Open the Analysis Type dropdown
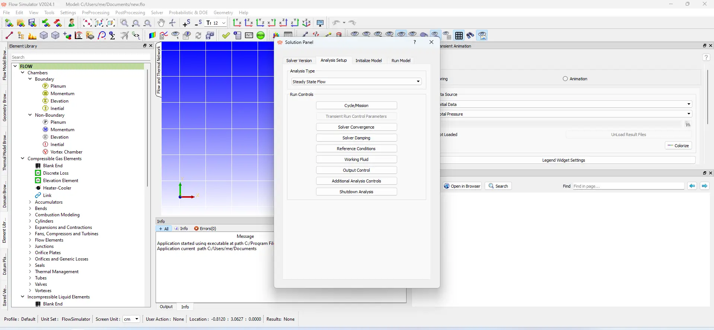This screenshot has height=330, width=714. [356, 82]
